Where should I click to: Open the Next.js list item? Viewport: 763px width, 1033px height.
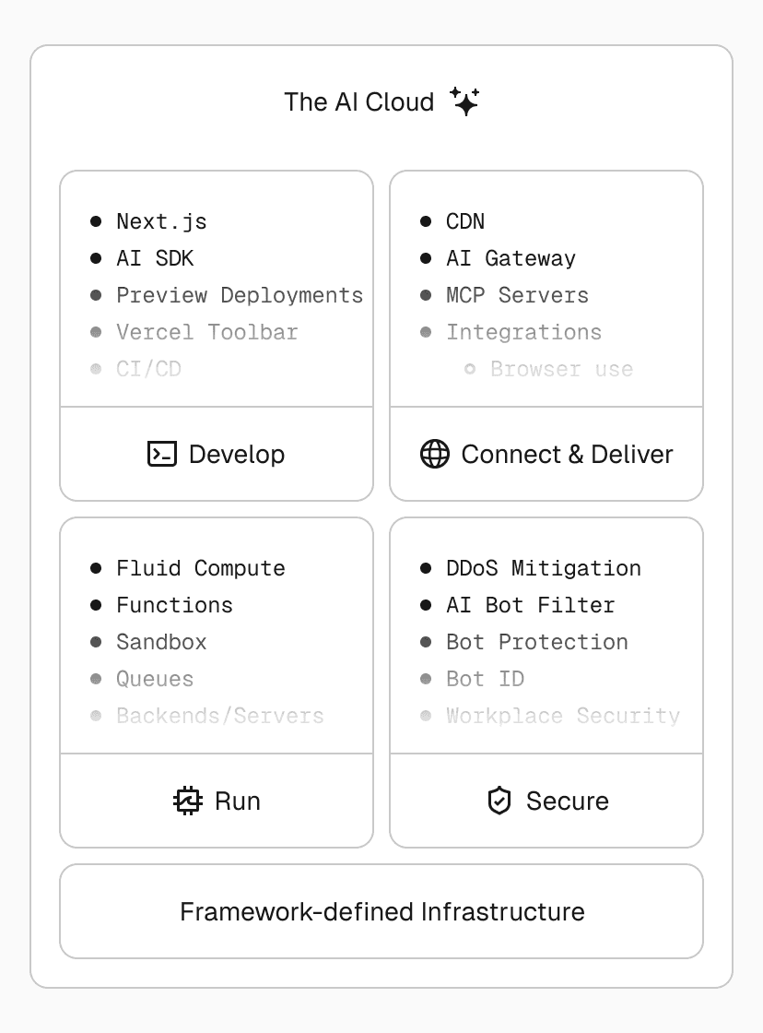click(161, 221)
